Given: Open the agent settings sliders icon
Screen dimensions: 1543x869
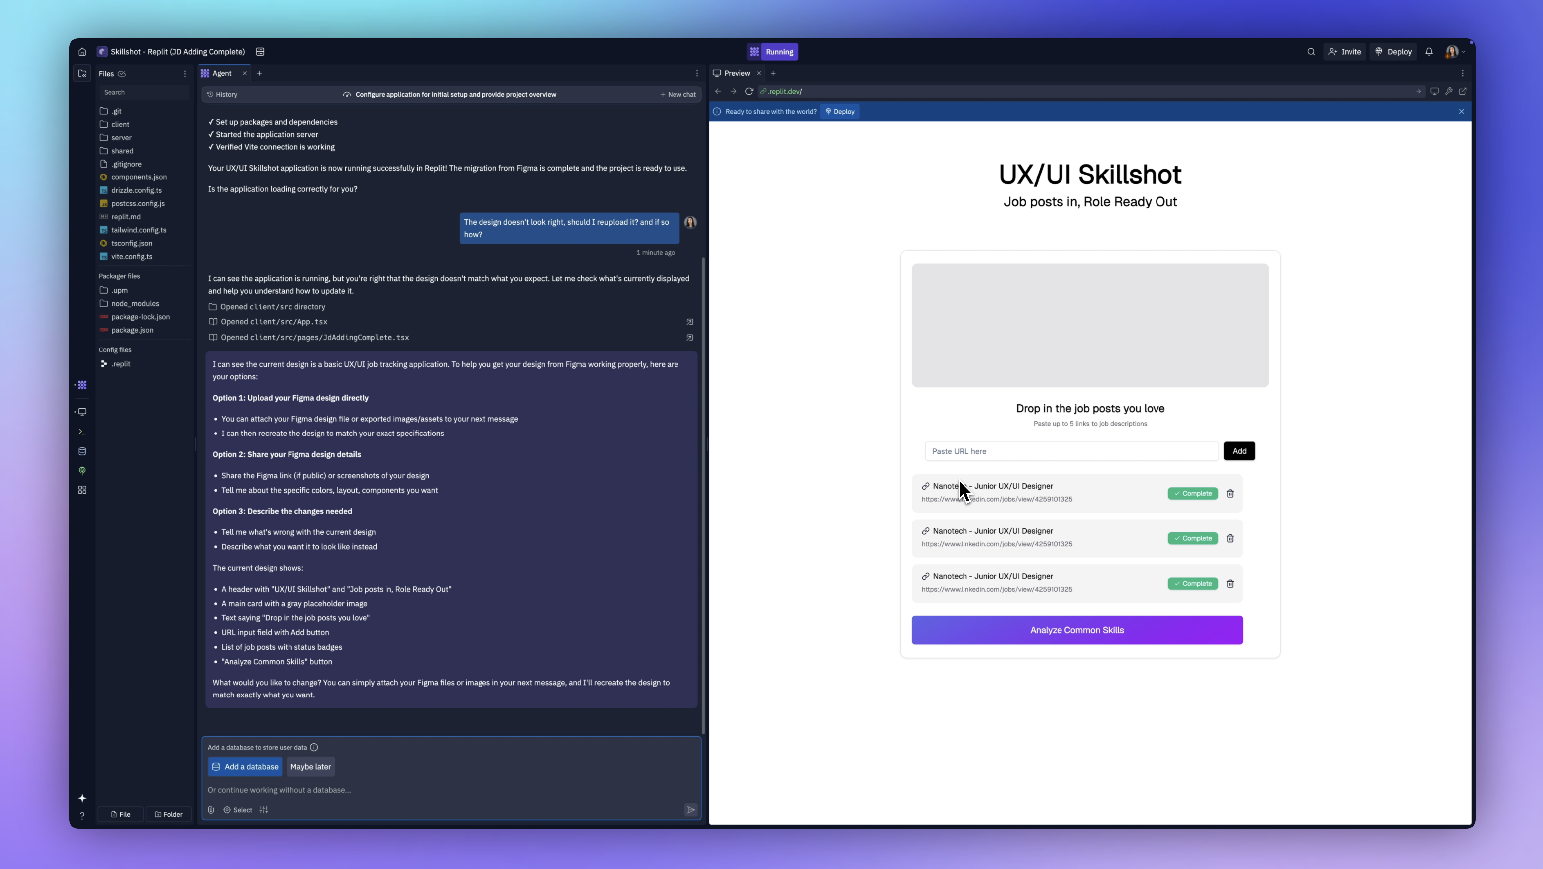Looking at the screenshot, I should [x=264, y=810].
